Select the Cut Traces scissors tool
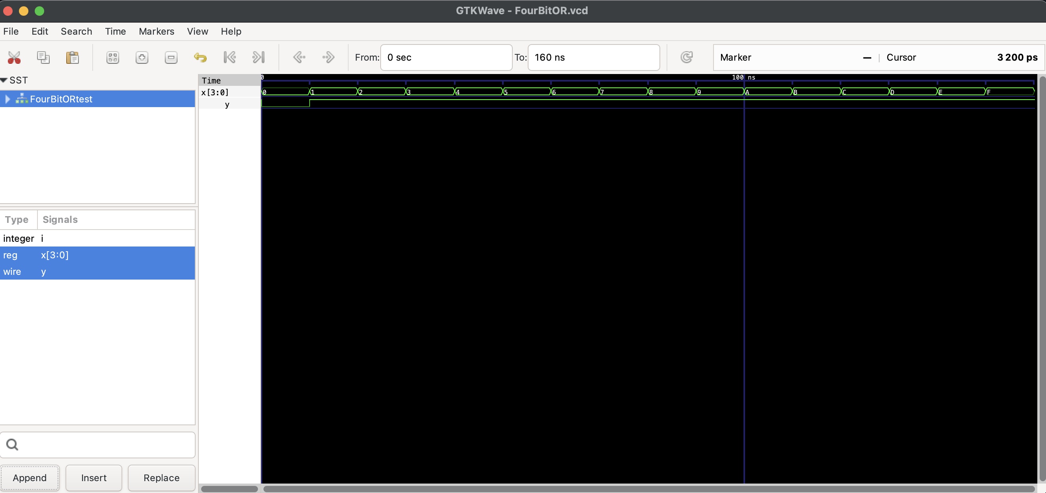Viewport: 1046px width, 493px height. (14, 57)
